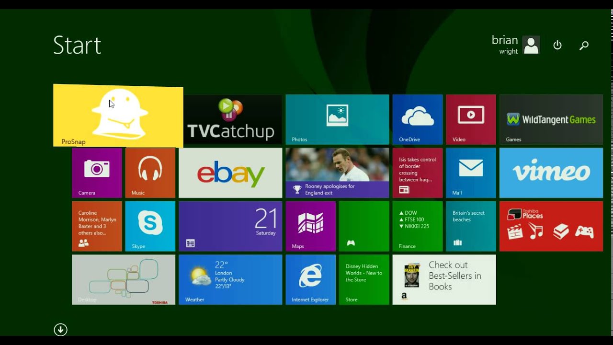
Task: Open the Isis border crossing news tile
Action: (x=418, y=173)
